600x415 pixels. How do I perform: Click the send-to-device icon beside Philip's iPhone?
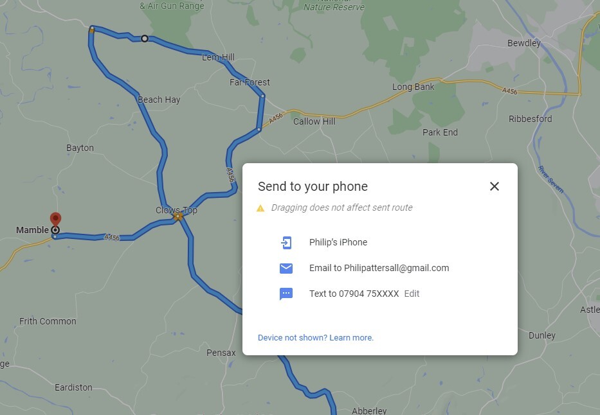(286, 242)
